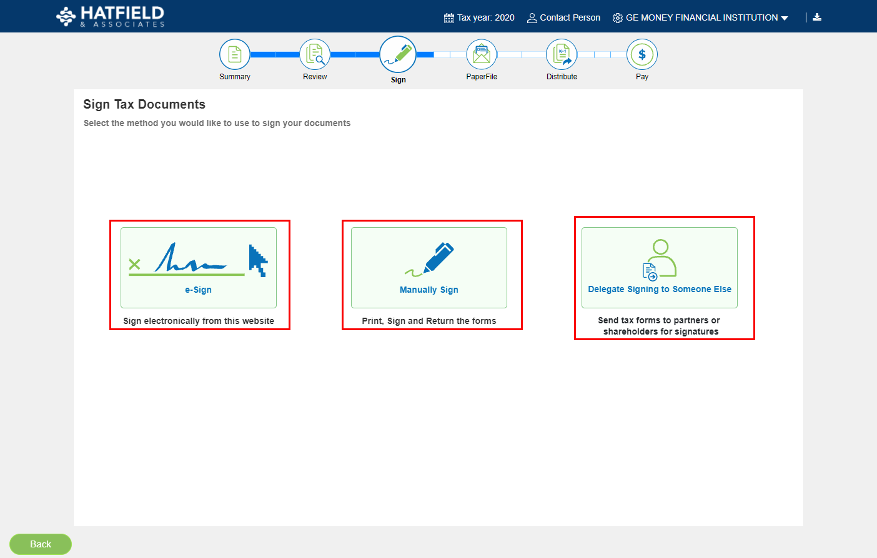Open the Review step icon
The width and height of the screenshot is (877, 558).
coord(315,55)
